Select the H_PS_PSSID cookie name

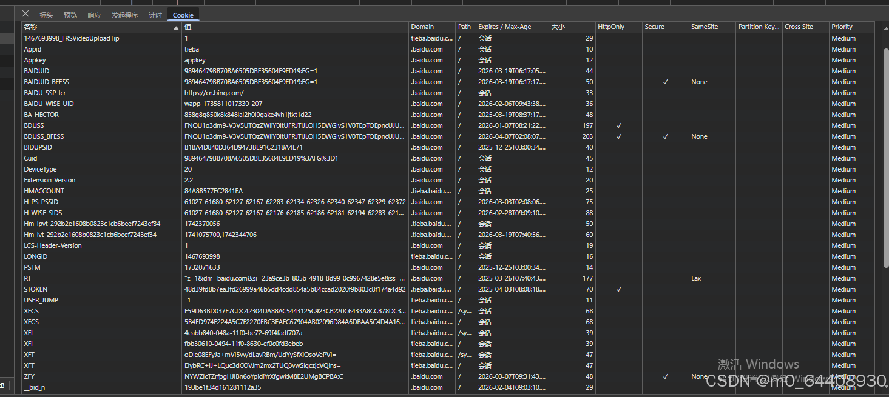click(x=41, y=202)
